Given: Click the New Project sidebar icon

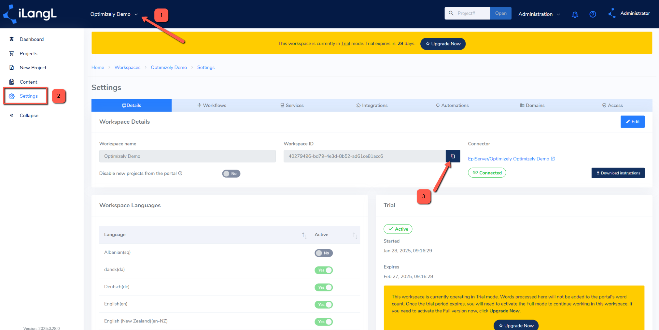Looking at the screenshot, I should 12,68.
